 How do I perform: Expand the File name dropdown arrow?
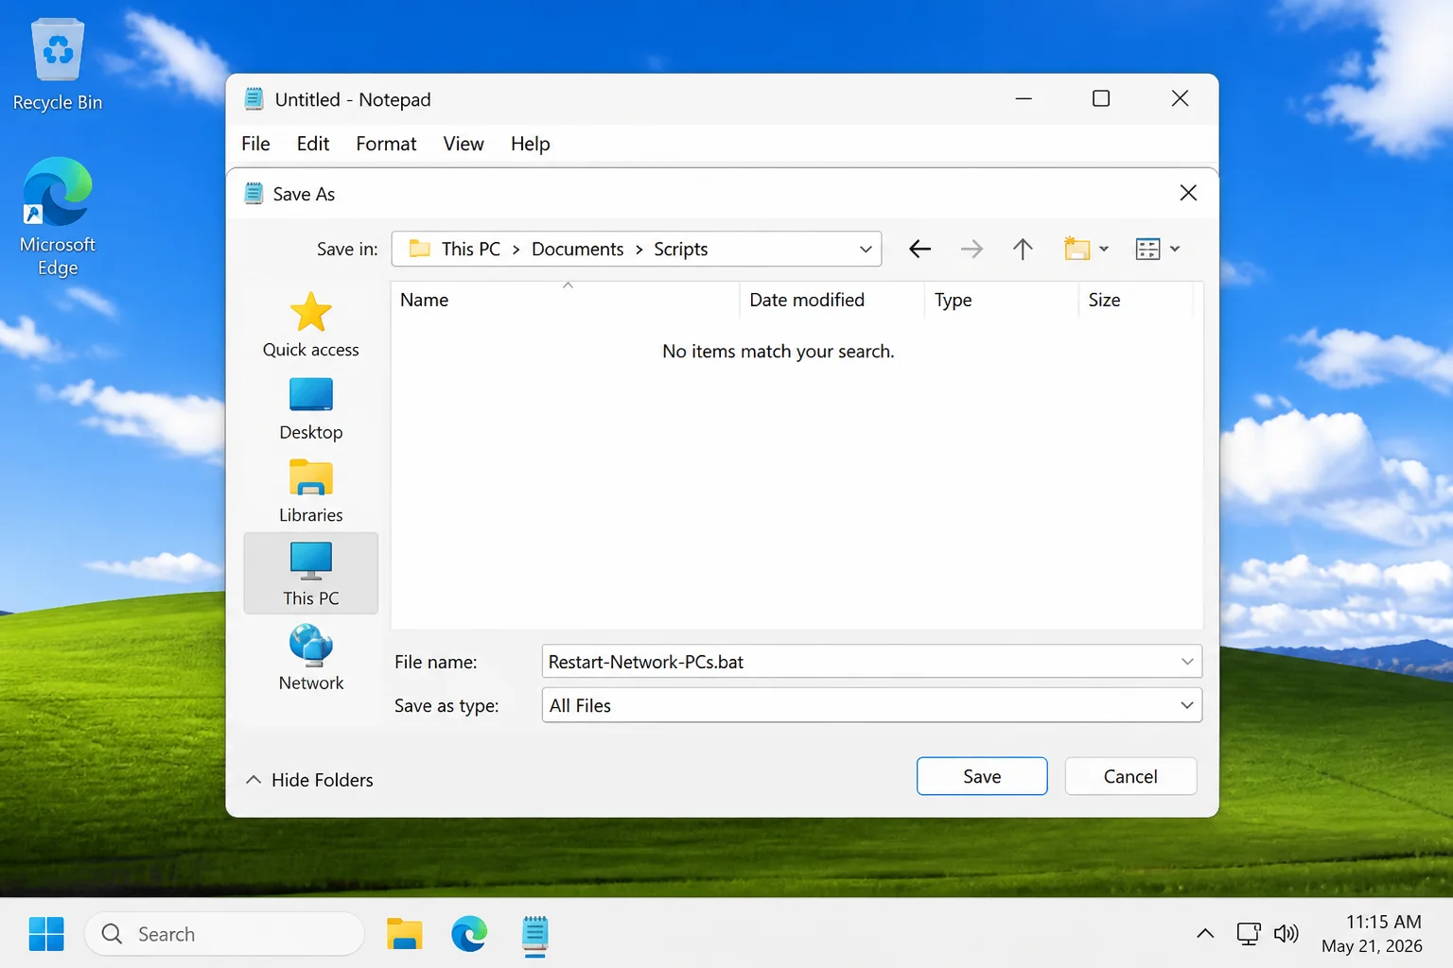1187,662
